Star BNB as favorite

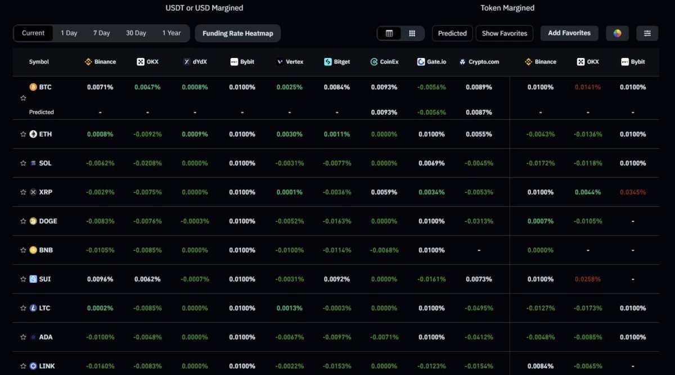[23, 250]
